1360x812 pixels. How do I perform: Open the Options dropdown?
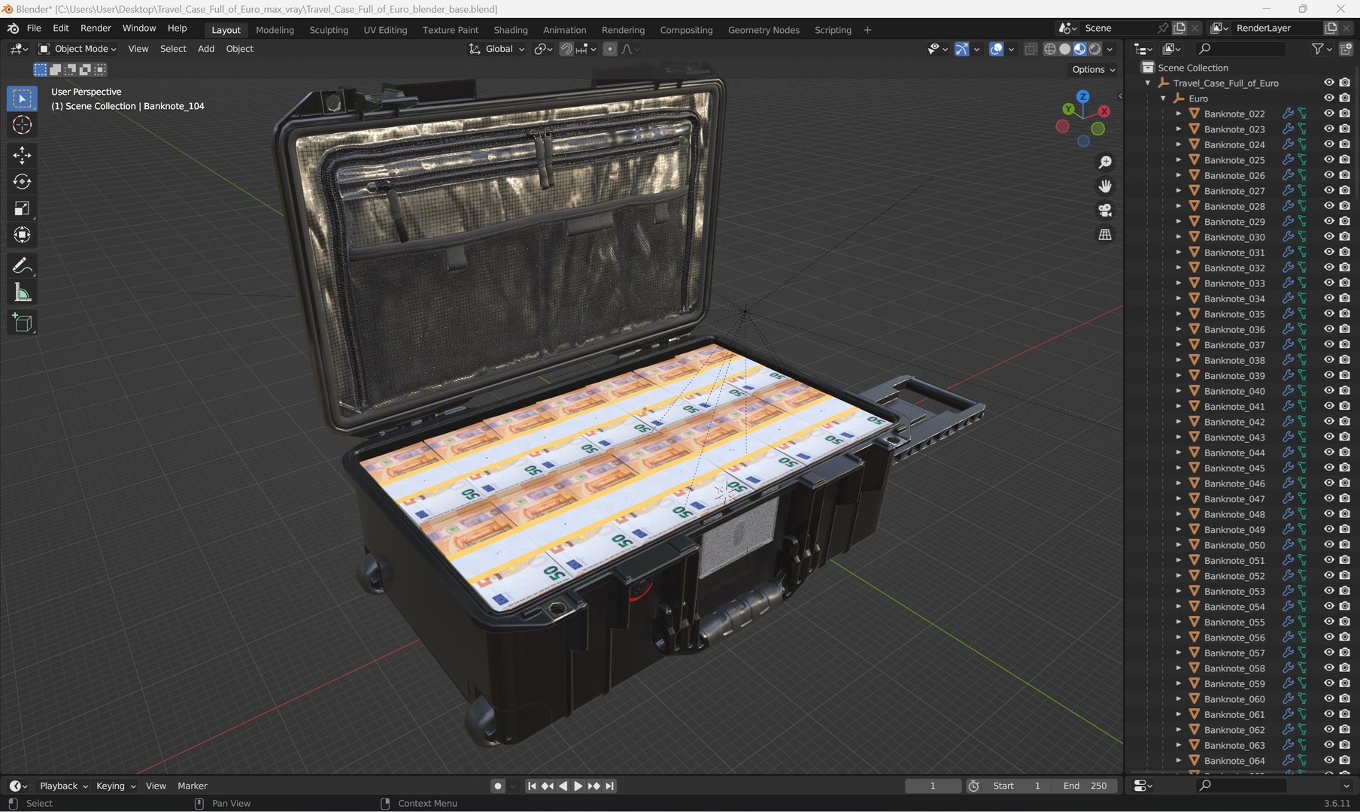pyautogui.click(x=1093, y=69)
